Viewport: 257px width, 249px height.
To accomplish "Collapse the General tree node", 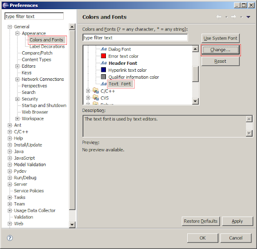I will click(x=10, y=27).
